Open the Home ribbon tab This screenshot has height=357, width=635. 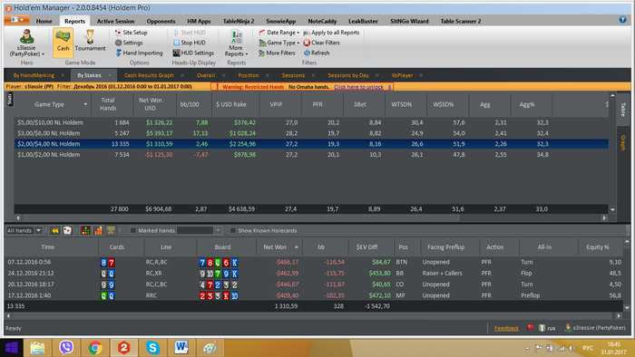pyautogui.click(x=44, y=21)
